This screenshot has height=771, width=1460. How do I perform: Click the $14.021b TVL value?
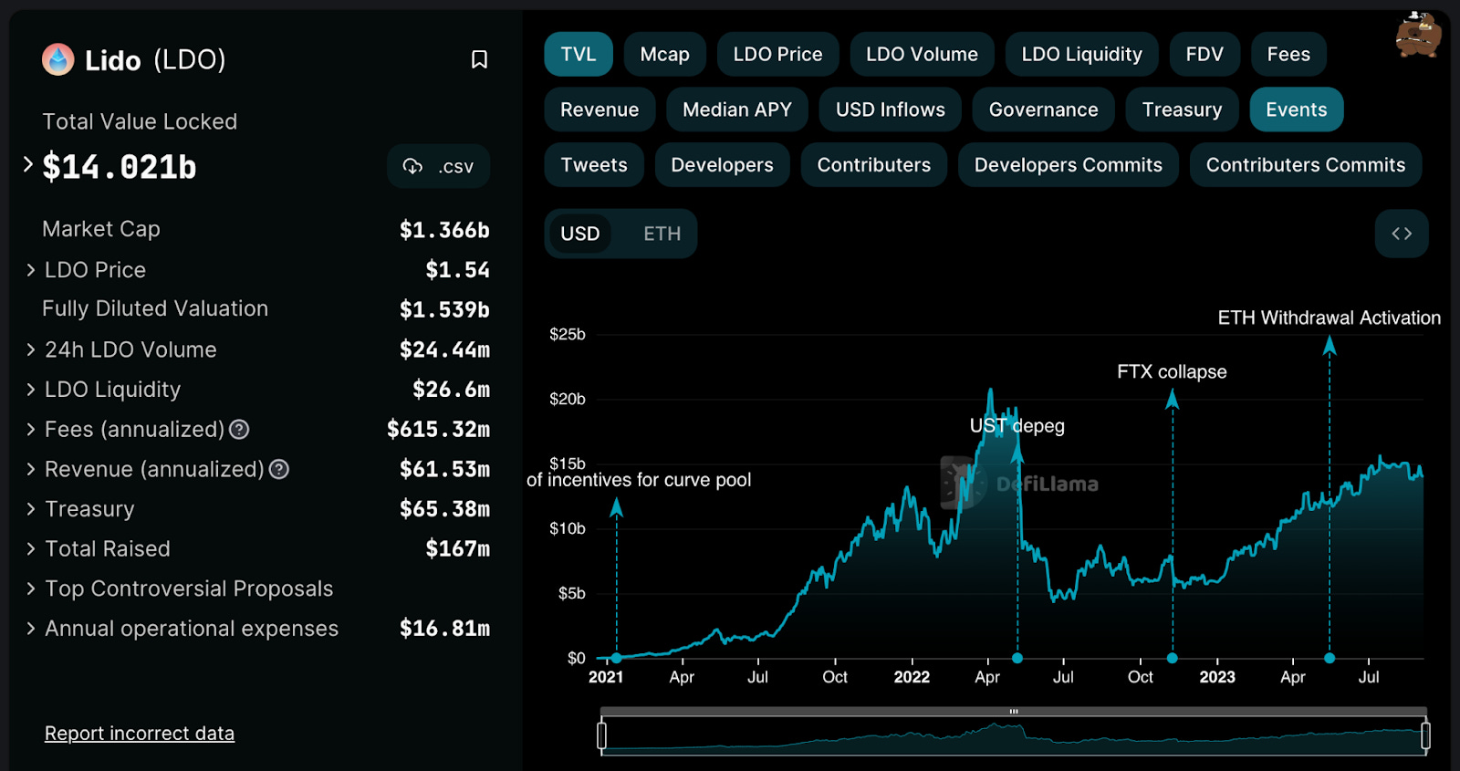tap(120, 167)
